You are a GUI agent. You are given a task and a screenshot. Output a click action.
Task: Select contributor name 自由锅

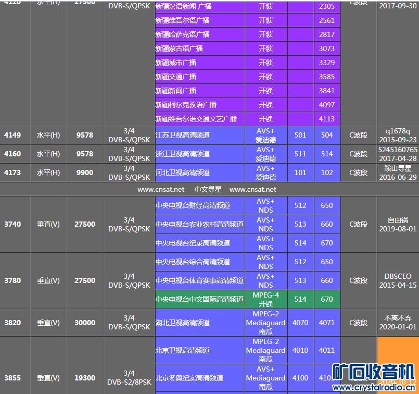click(398, 220)
